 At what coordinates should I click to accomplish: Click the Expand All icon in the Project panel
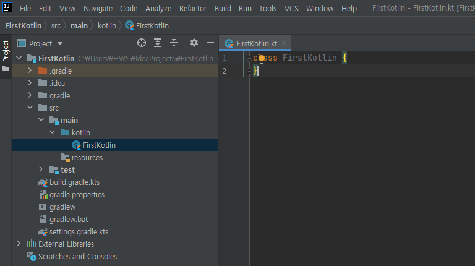click(x=158, y=43)
